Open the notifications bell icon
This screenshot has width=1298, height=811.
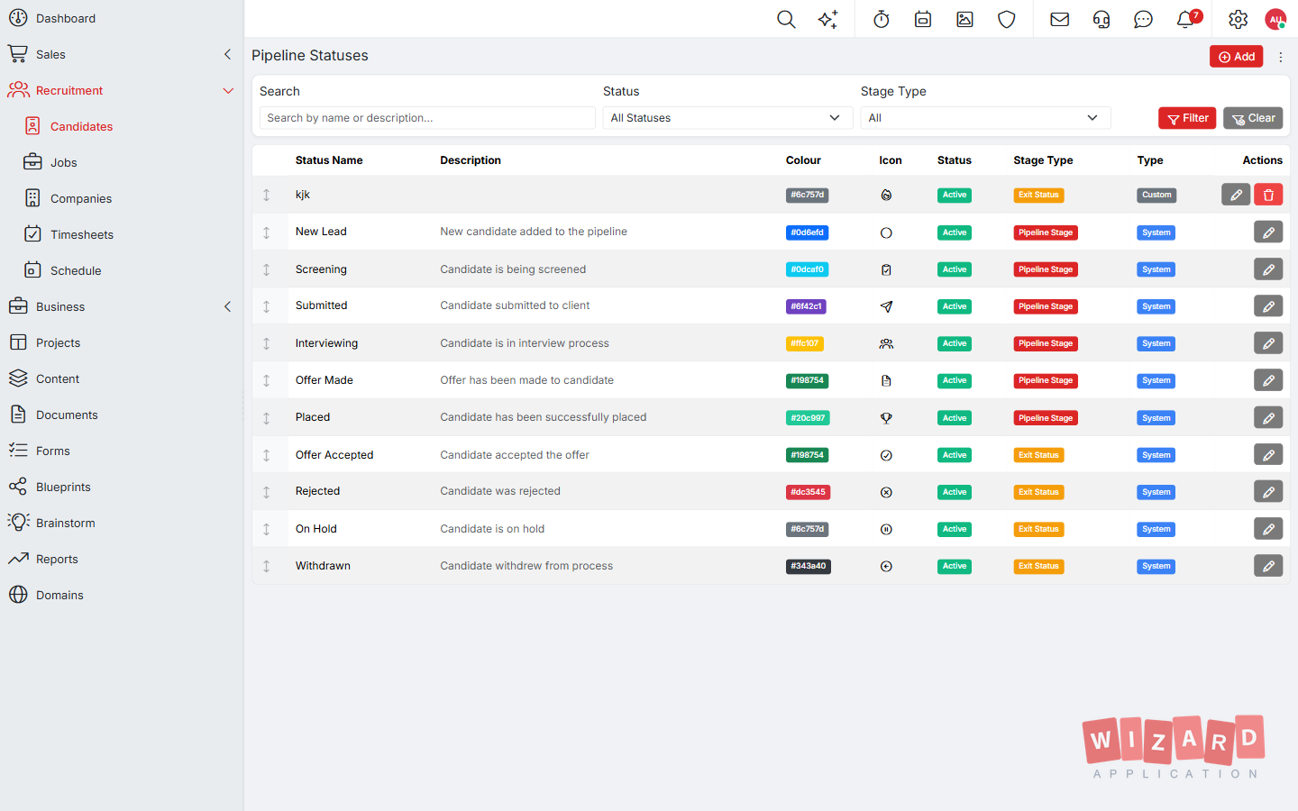(1186, 19)
